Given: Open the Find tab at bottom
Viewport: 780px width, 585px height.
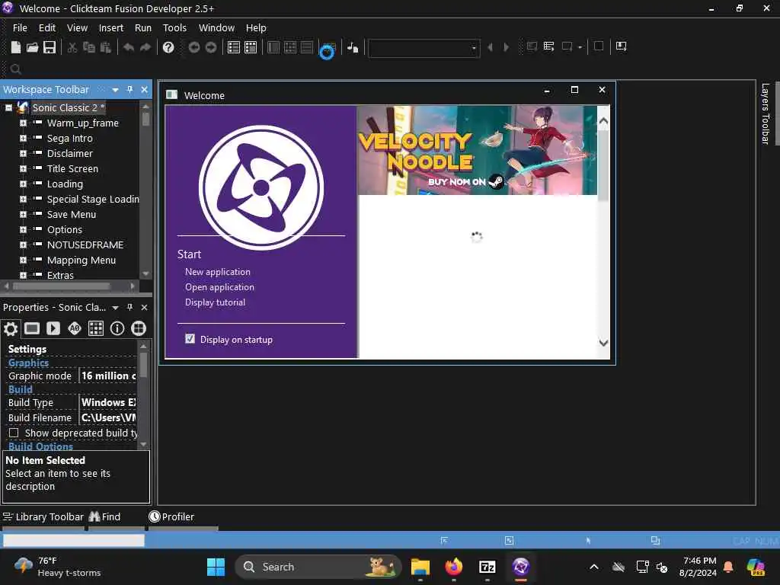Looking at the screenshot, I should (104, 517).
